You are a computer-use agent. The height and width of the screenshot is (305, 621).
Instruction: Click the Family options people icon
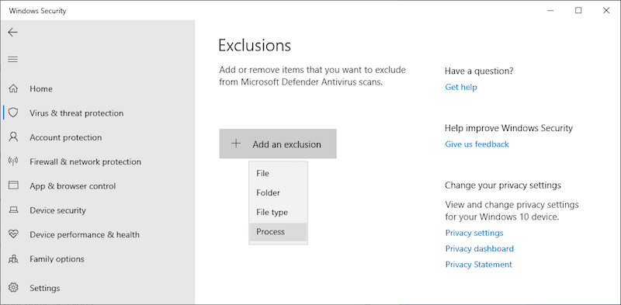pyautogui.click(x=13, y=259)
